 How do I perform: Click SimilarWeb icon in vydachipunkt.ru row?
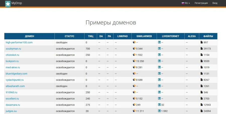coord(134,80)
